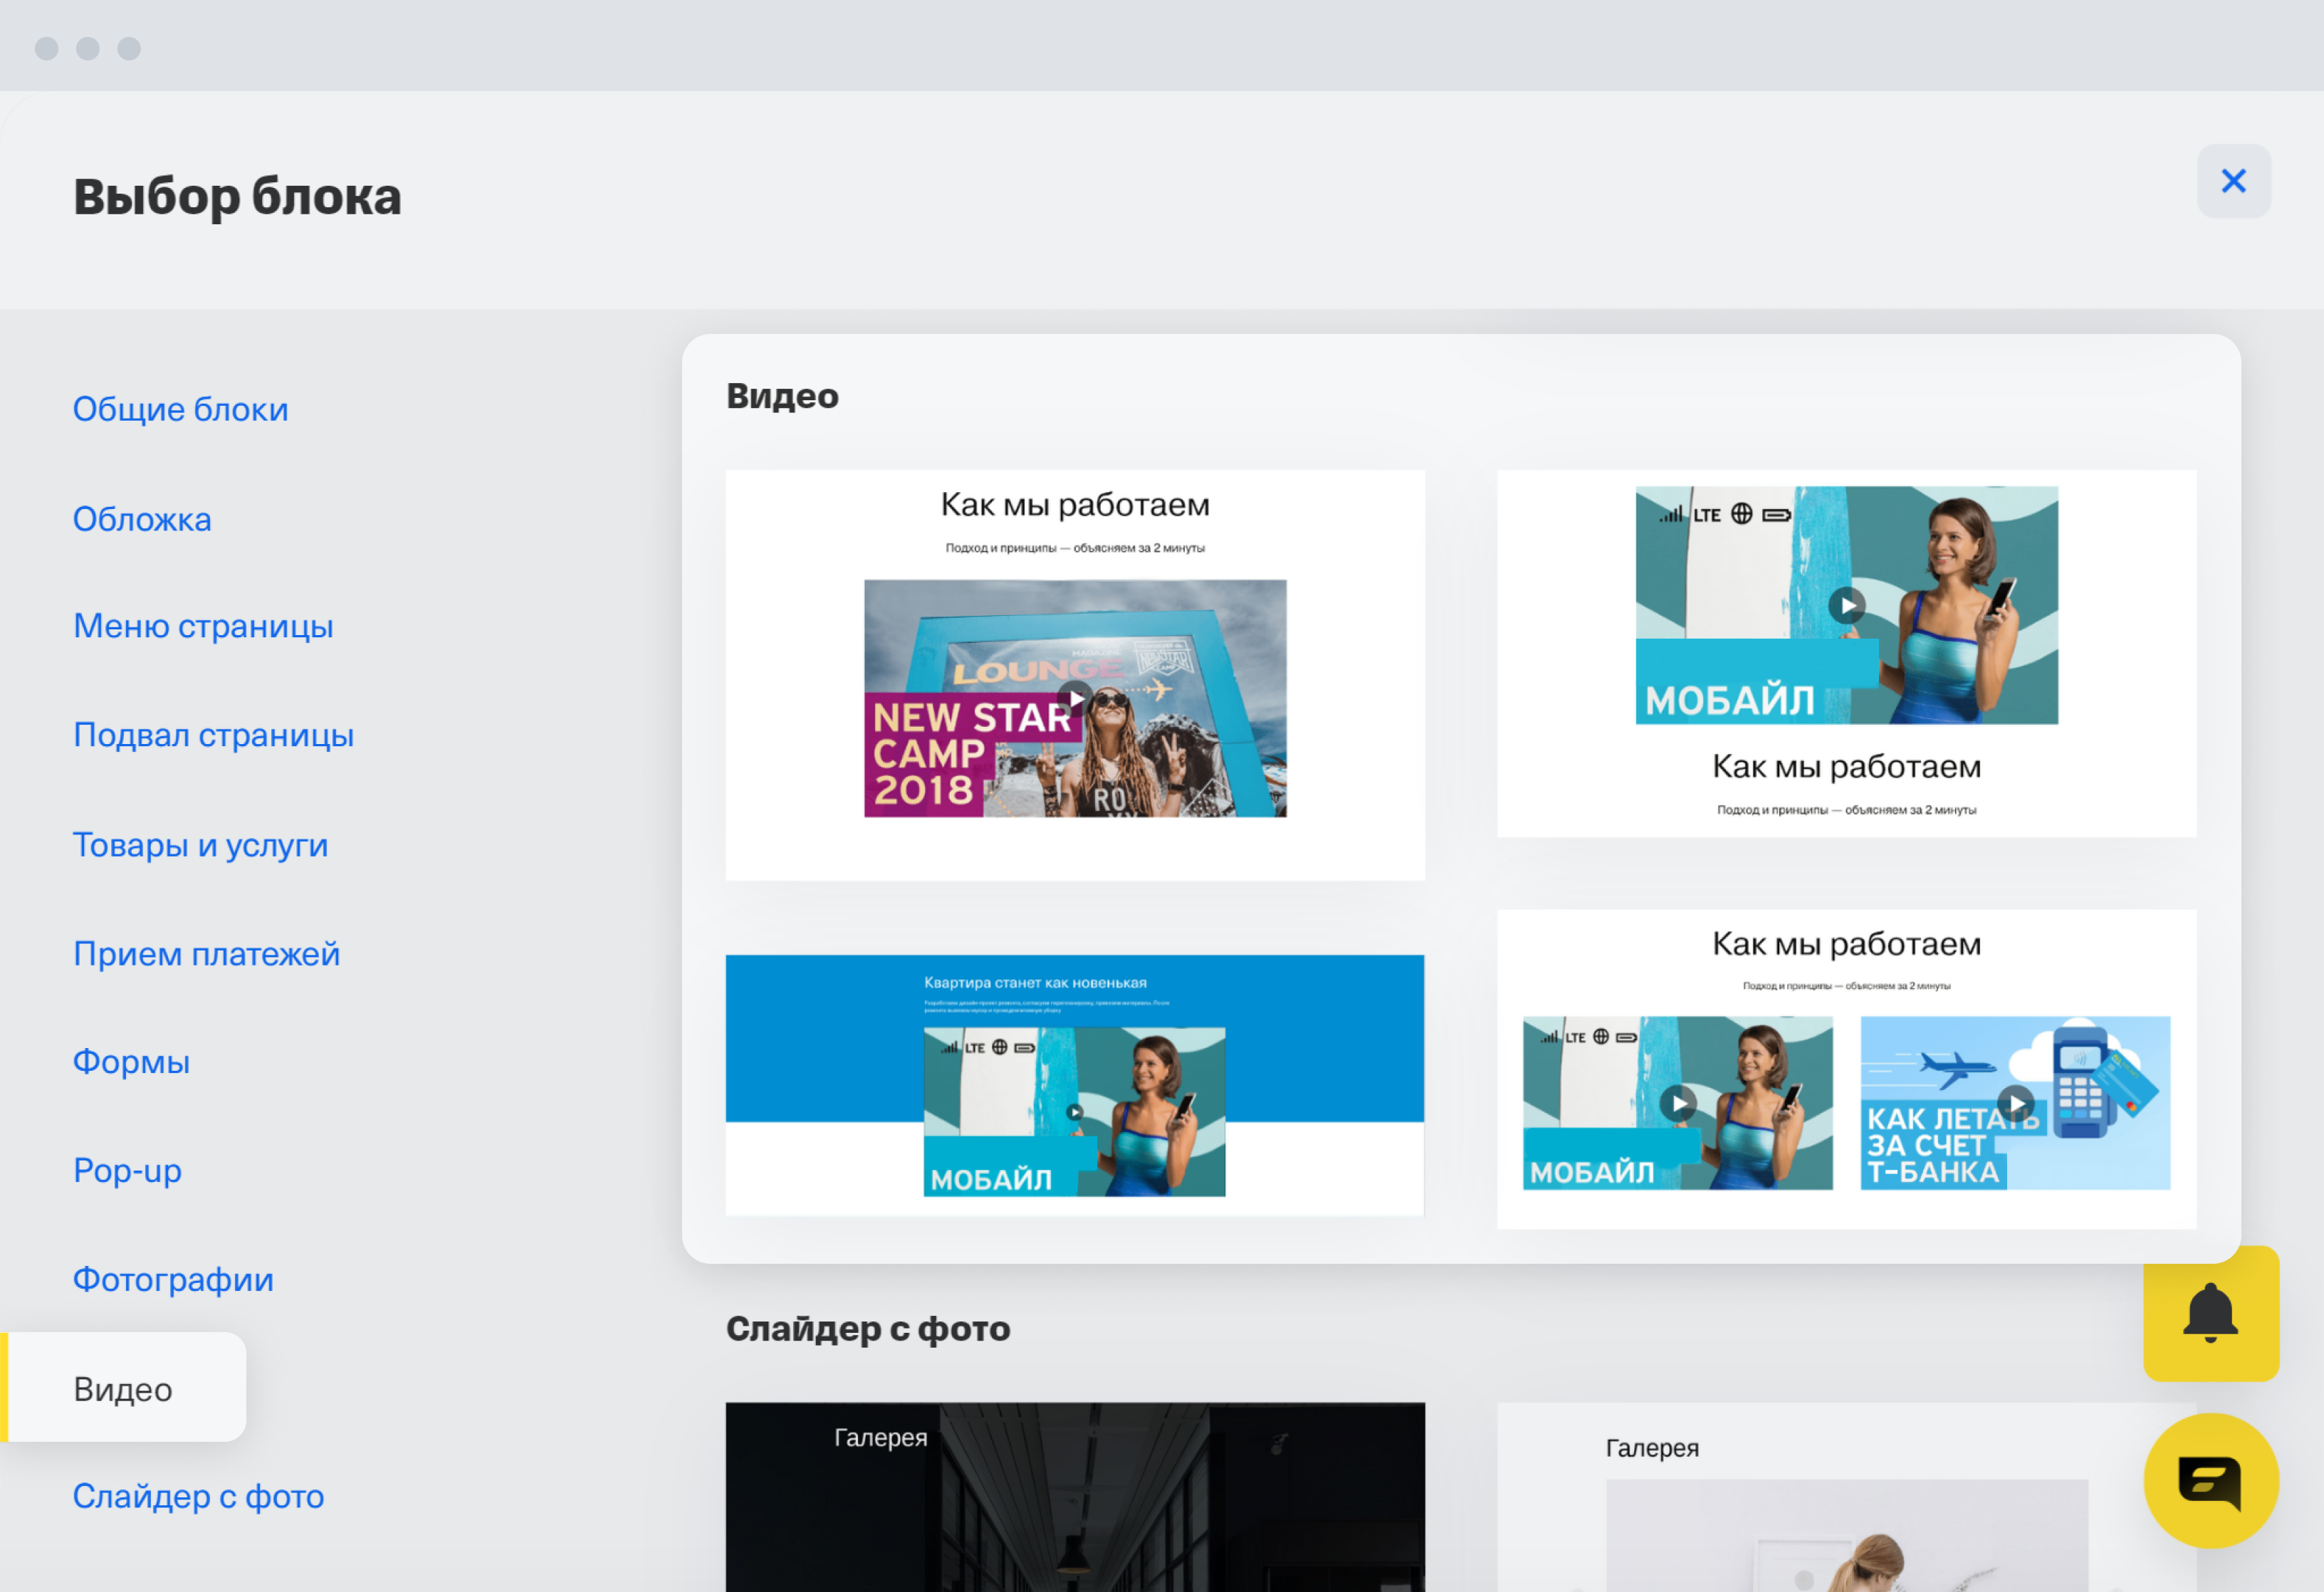The image size is (2324, 1592).
Task: Open the Pop-up blocks category
Action: tap(127, 1170)
